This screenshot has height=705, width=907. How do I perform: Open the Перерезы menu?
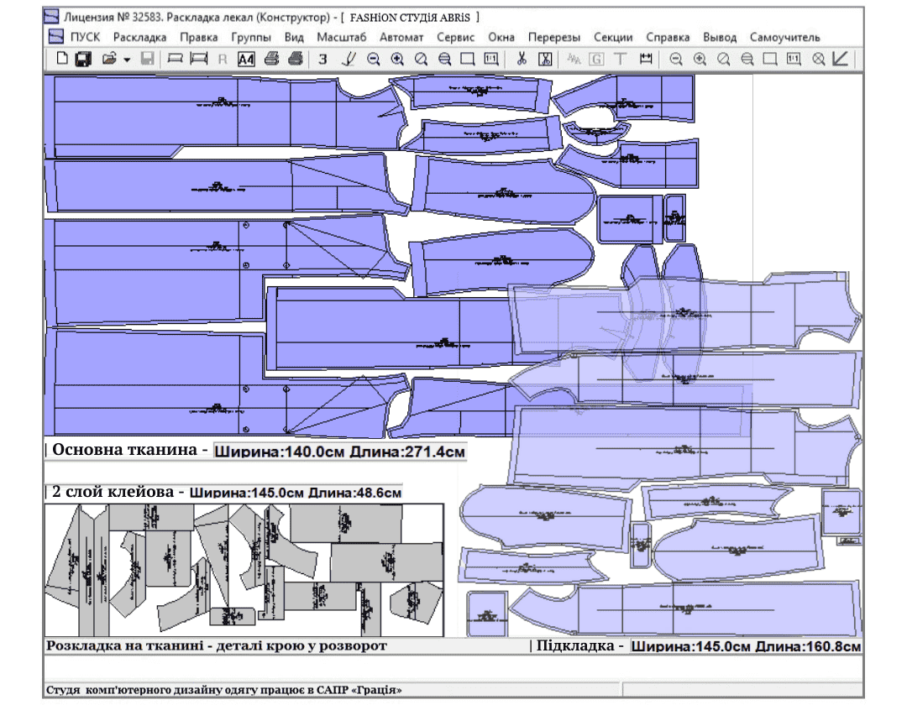[x=553, y=37]
